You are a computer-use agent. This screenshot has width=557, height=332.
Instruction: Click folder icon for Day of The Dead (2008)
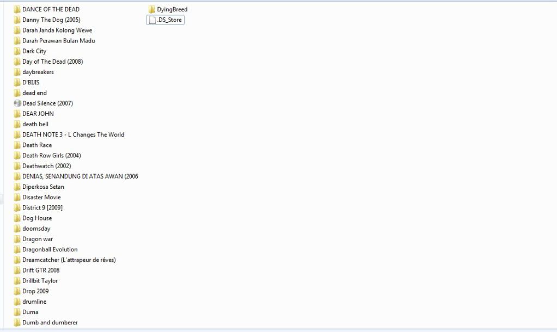17,62
